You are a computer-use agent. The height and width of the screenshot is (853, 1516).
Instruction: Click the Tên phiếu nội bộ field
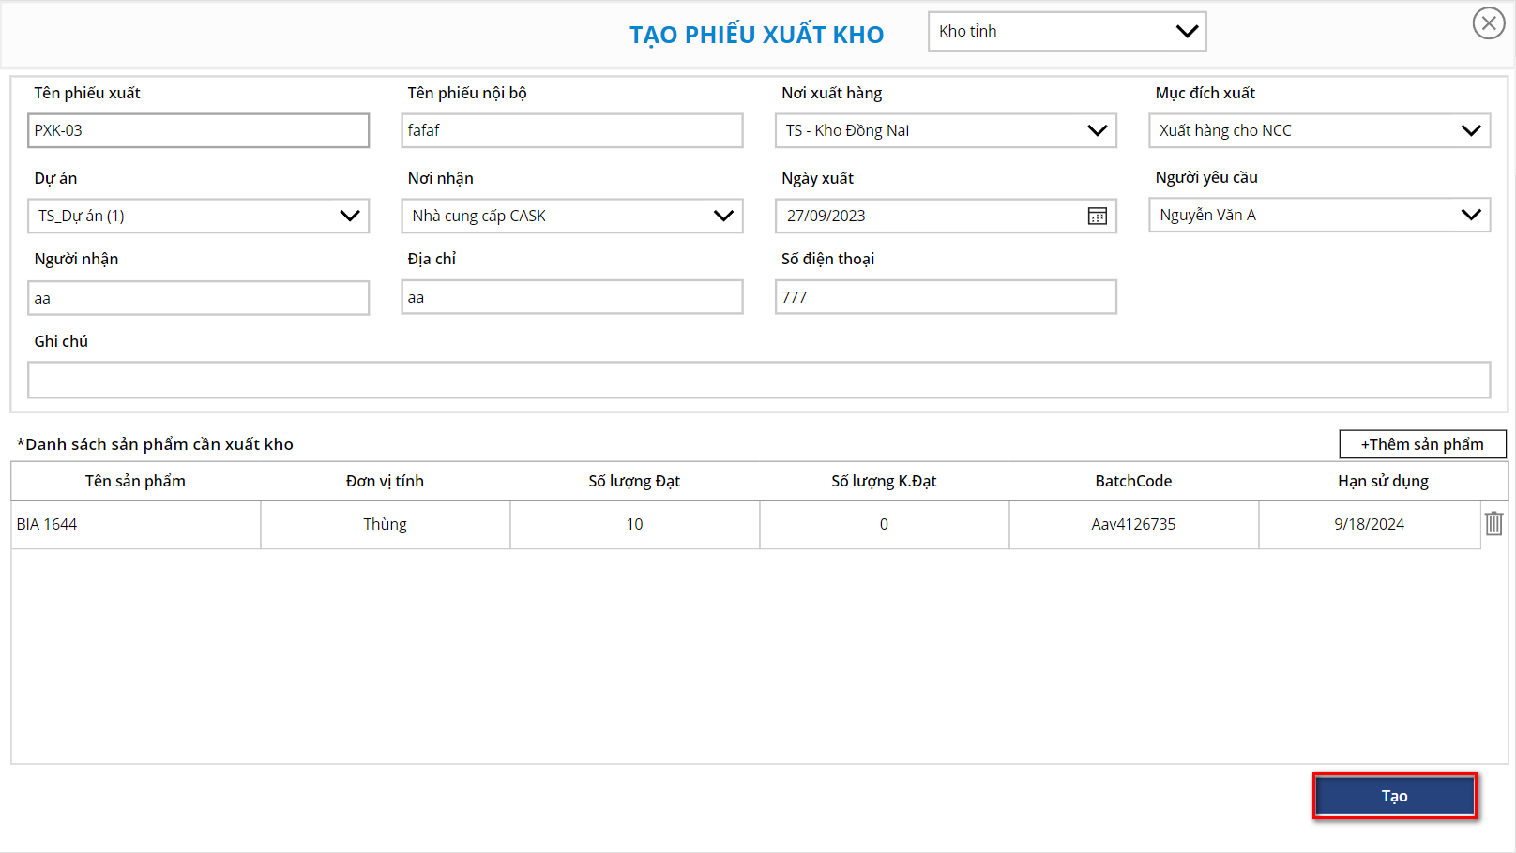[x=571, y=131]
